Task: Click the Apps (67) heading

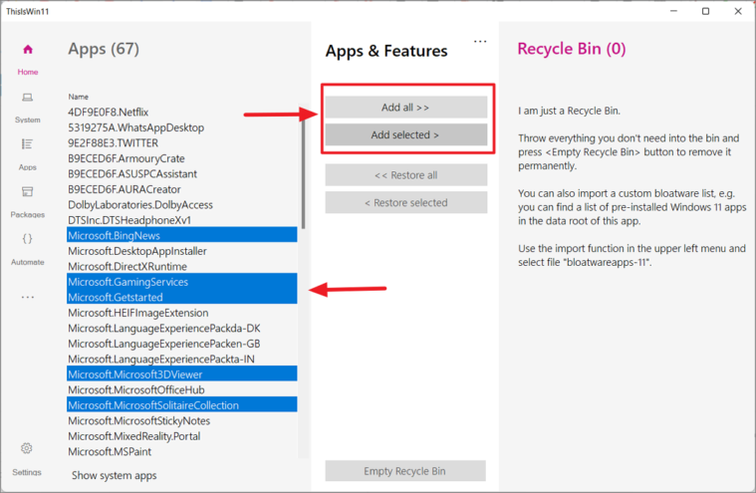Action: click(104, 49)
